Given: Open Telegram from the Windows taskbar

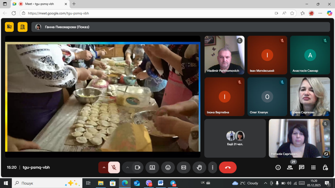Looking at the screenshot, I should [x=173, y=183].
